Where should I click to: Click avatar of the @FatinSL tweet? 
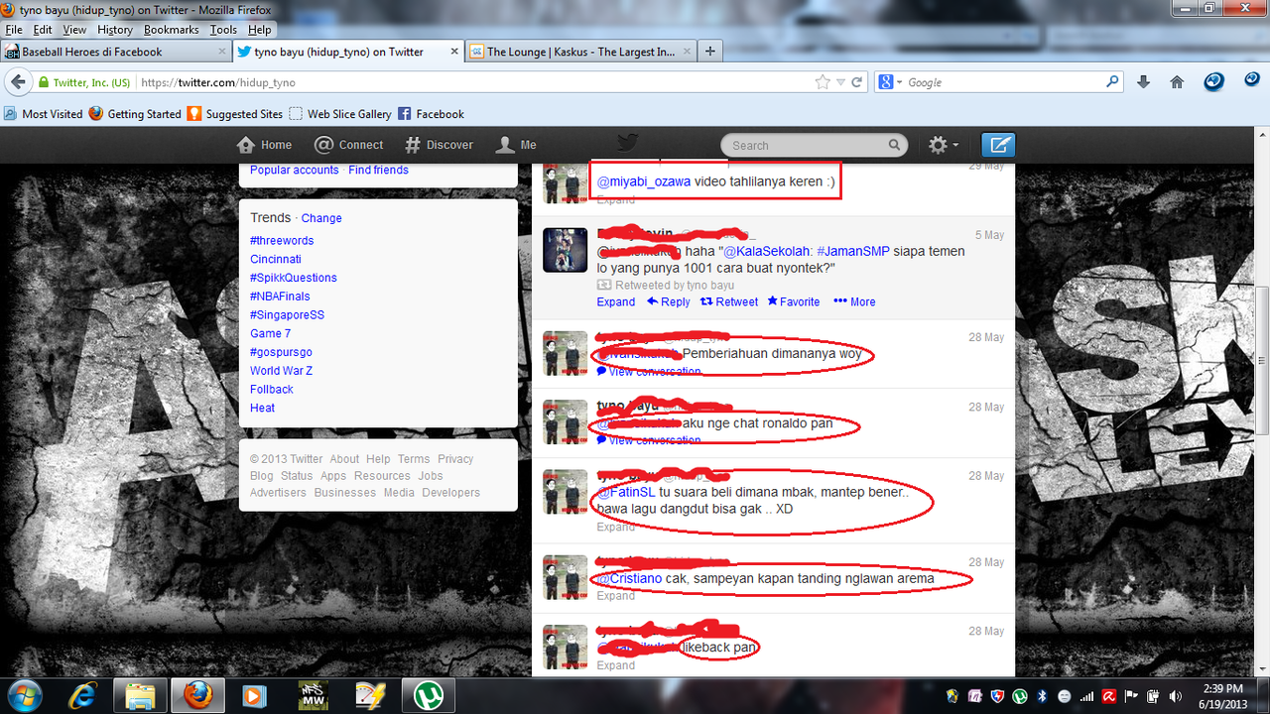coord(566,492)
